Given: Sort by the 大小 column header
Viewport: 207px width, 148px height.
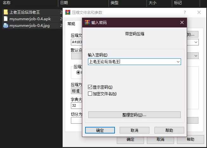Looking at the screenshot, I should (153, 3).
